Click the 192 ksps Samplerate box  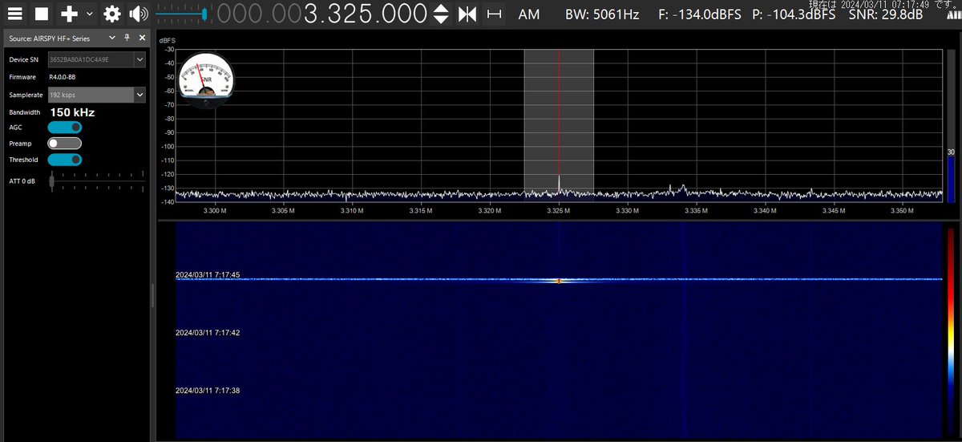tap(91, 95)
